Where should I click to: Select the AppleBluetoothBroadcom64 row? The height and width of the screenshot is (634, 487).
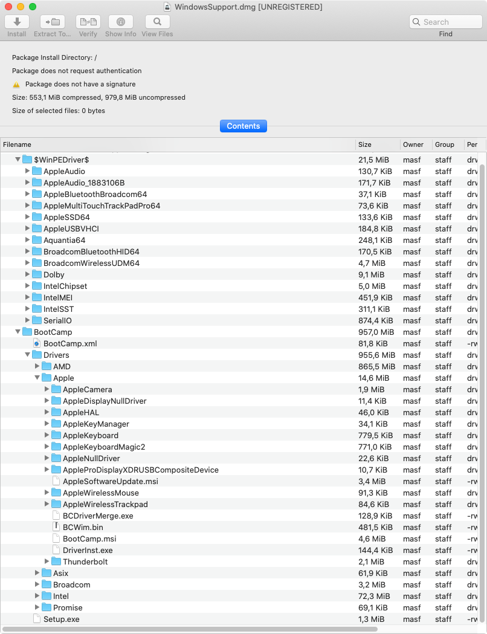pos(239,194)
